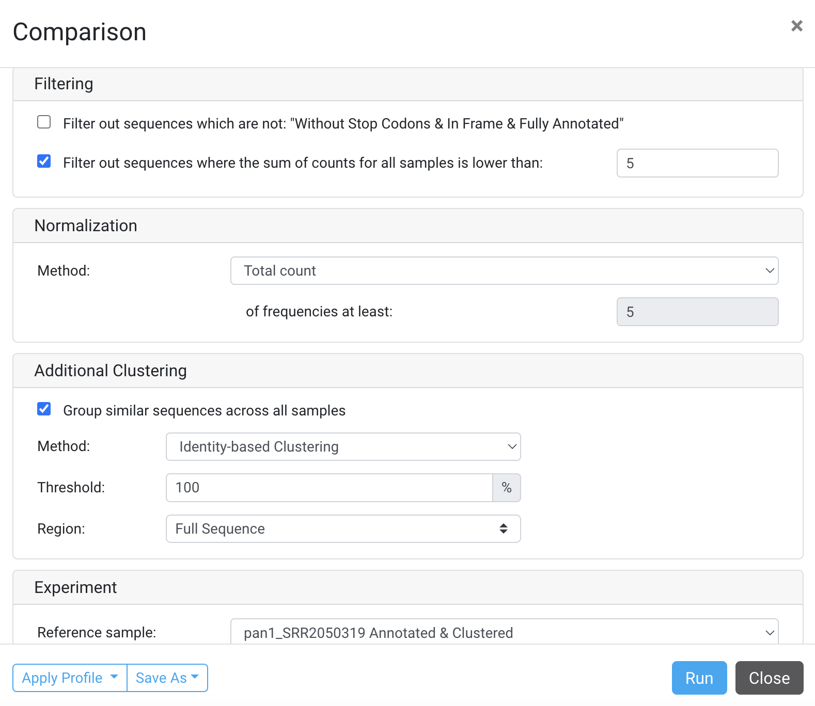Viewport: 815px width, 706px height.
Task: Click the frequencies at least field
Action: [697, 312]
